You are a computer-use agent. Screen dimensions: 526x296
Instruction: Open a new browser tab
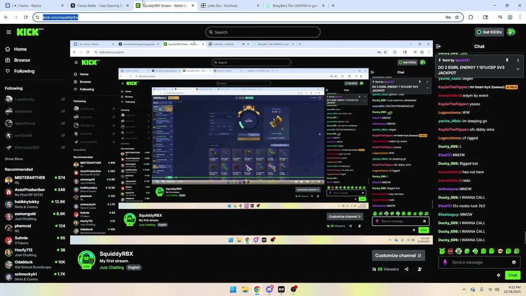tap(333, 6)
